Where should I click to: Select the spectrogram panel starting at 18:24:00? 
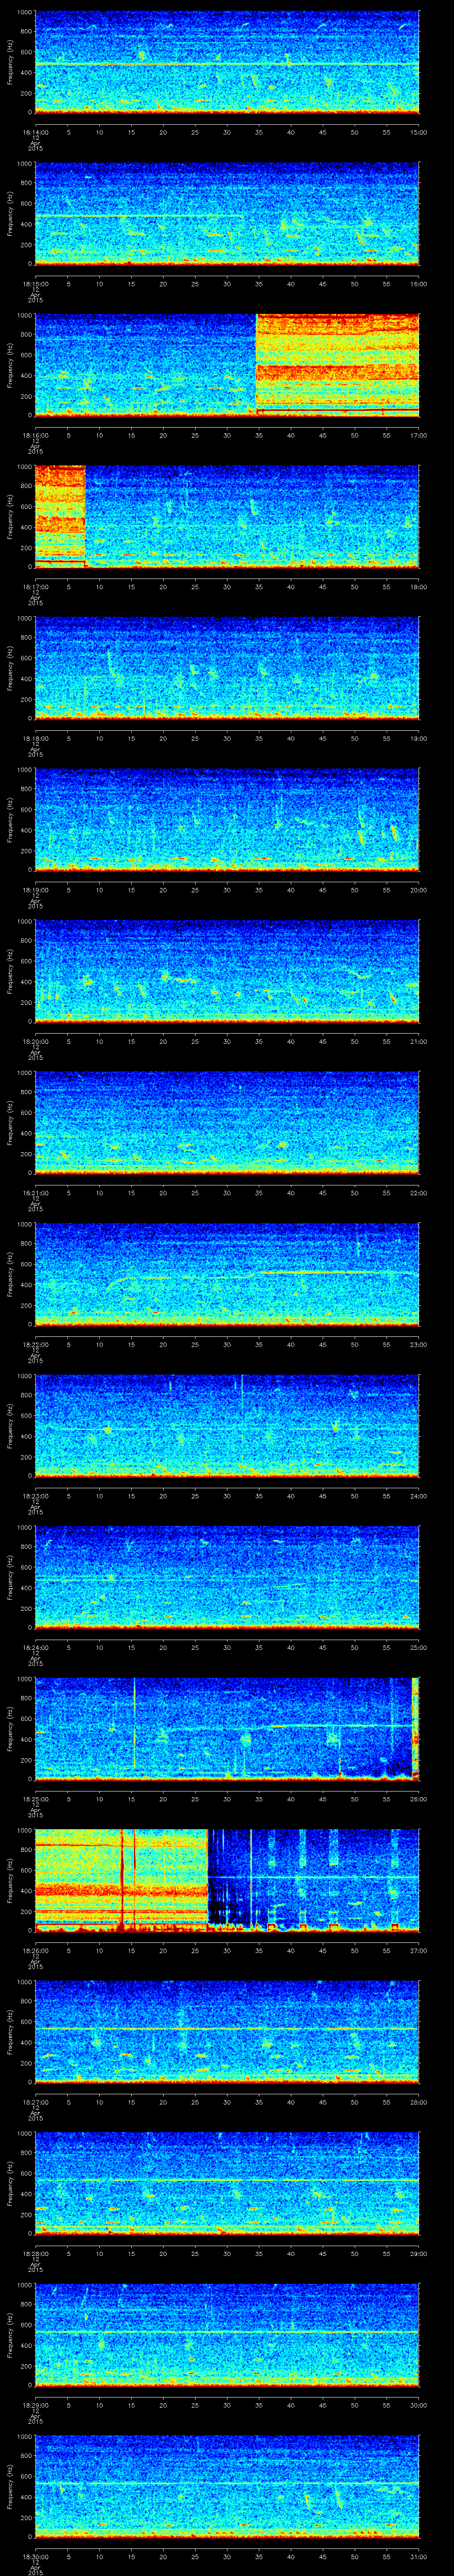[x=227, y=1577]
